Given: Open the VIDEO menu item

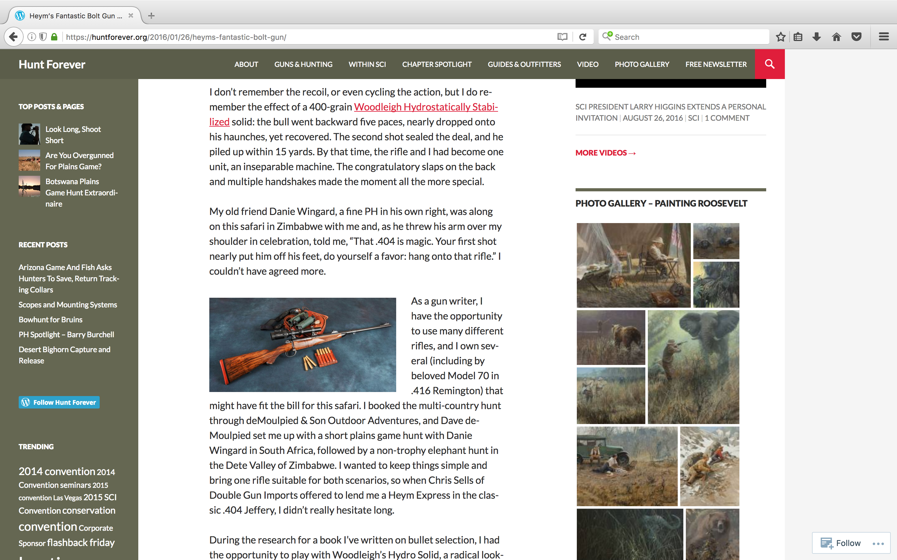Looking at the screenshot, I should click(587, 64).
